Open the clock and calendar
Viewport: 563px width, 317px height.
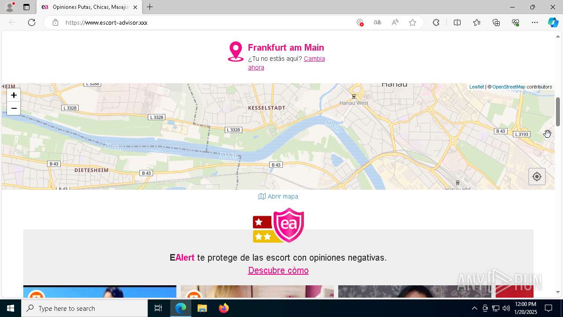pos(525,308)
